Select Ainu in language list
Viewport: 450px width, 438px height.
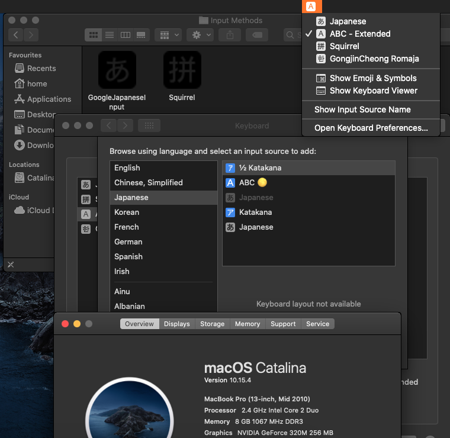(163, 292)
